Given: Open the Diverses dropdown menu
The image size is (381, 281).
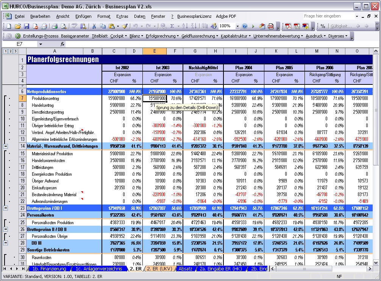Looking at the screenshot, I should pos(338,36).
